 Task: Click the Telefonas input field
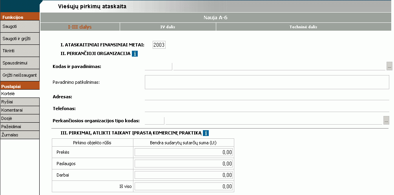tap(267, 109)
